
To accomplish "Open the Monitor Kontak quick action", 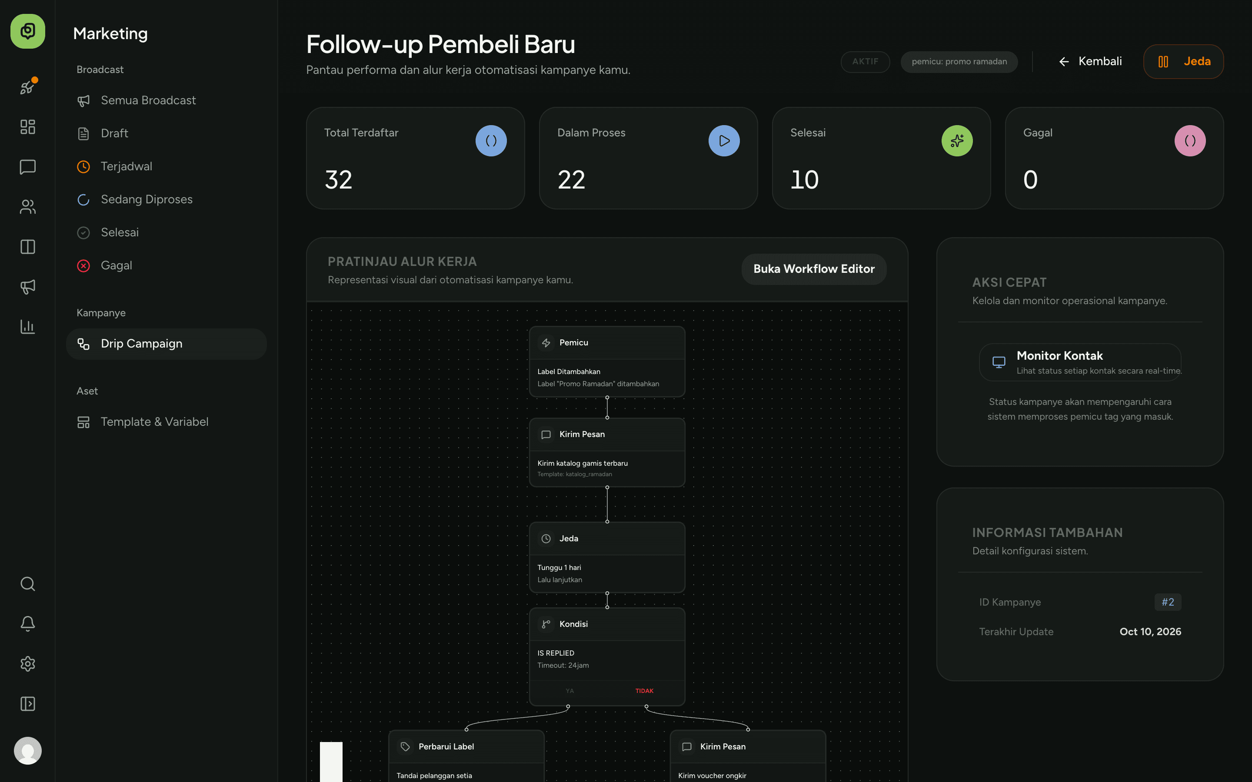I will (x=1080, y=362).
